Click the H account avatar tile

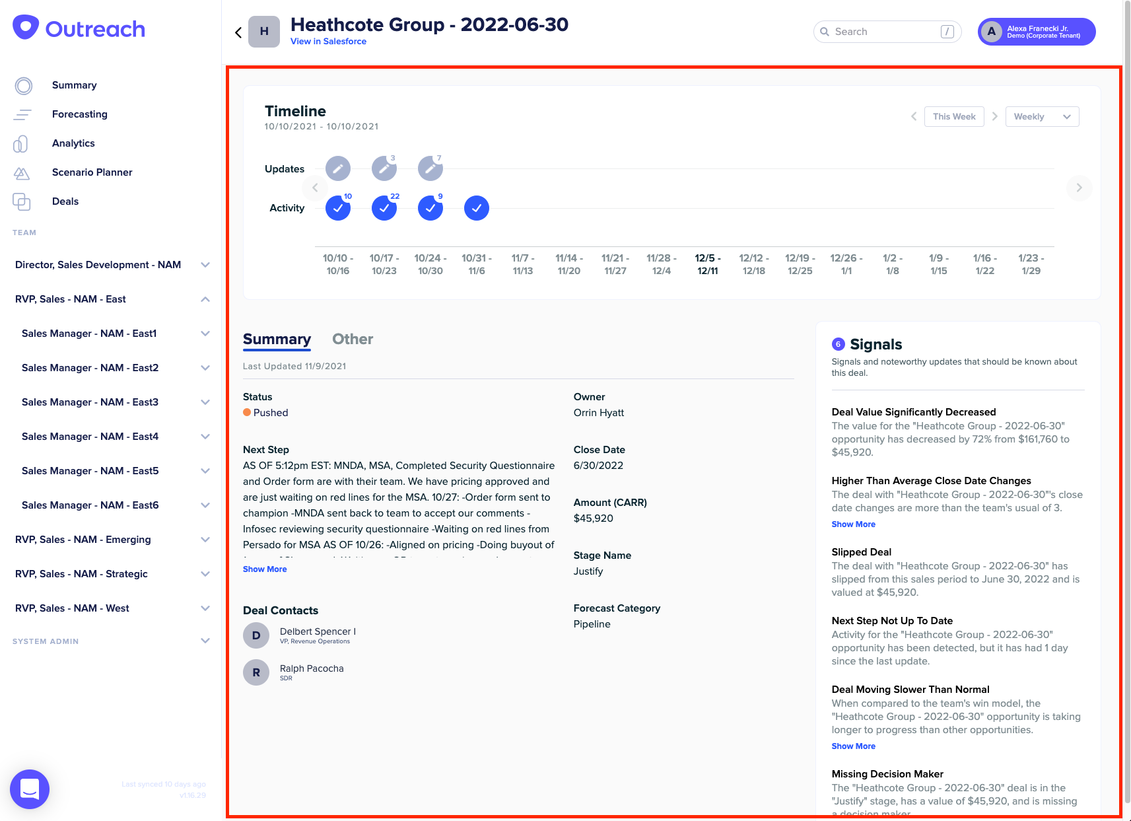tap(264, 32)
